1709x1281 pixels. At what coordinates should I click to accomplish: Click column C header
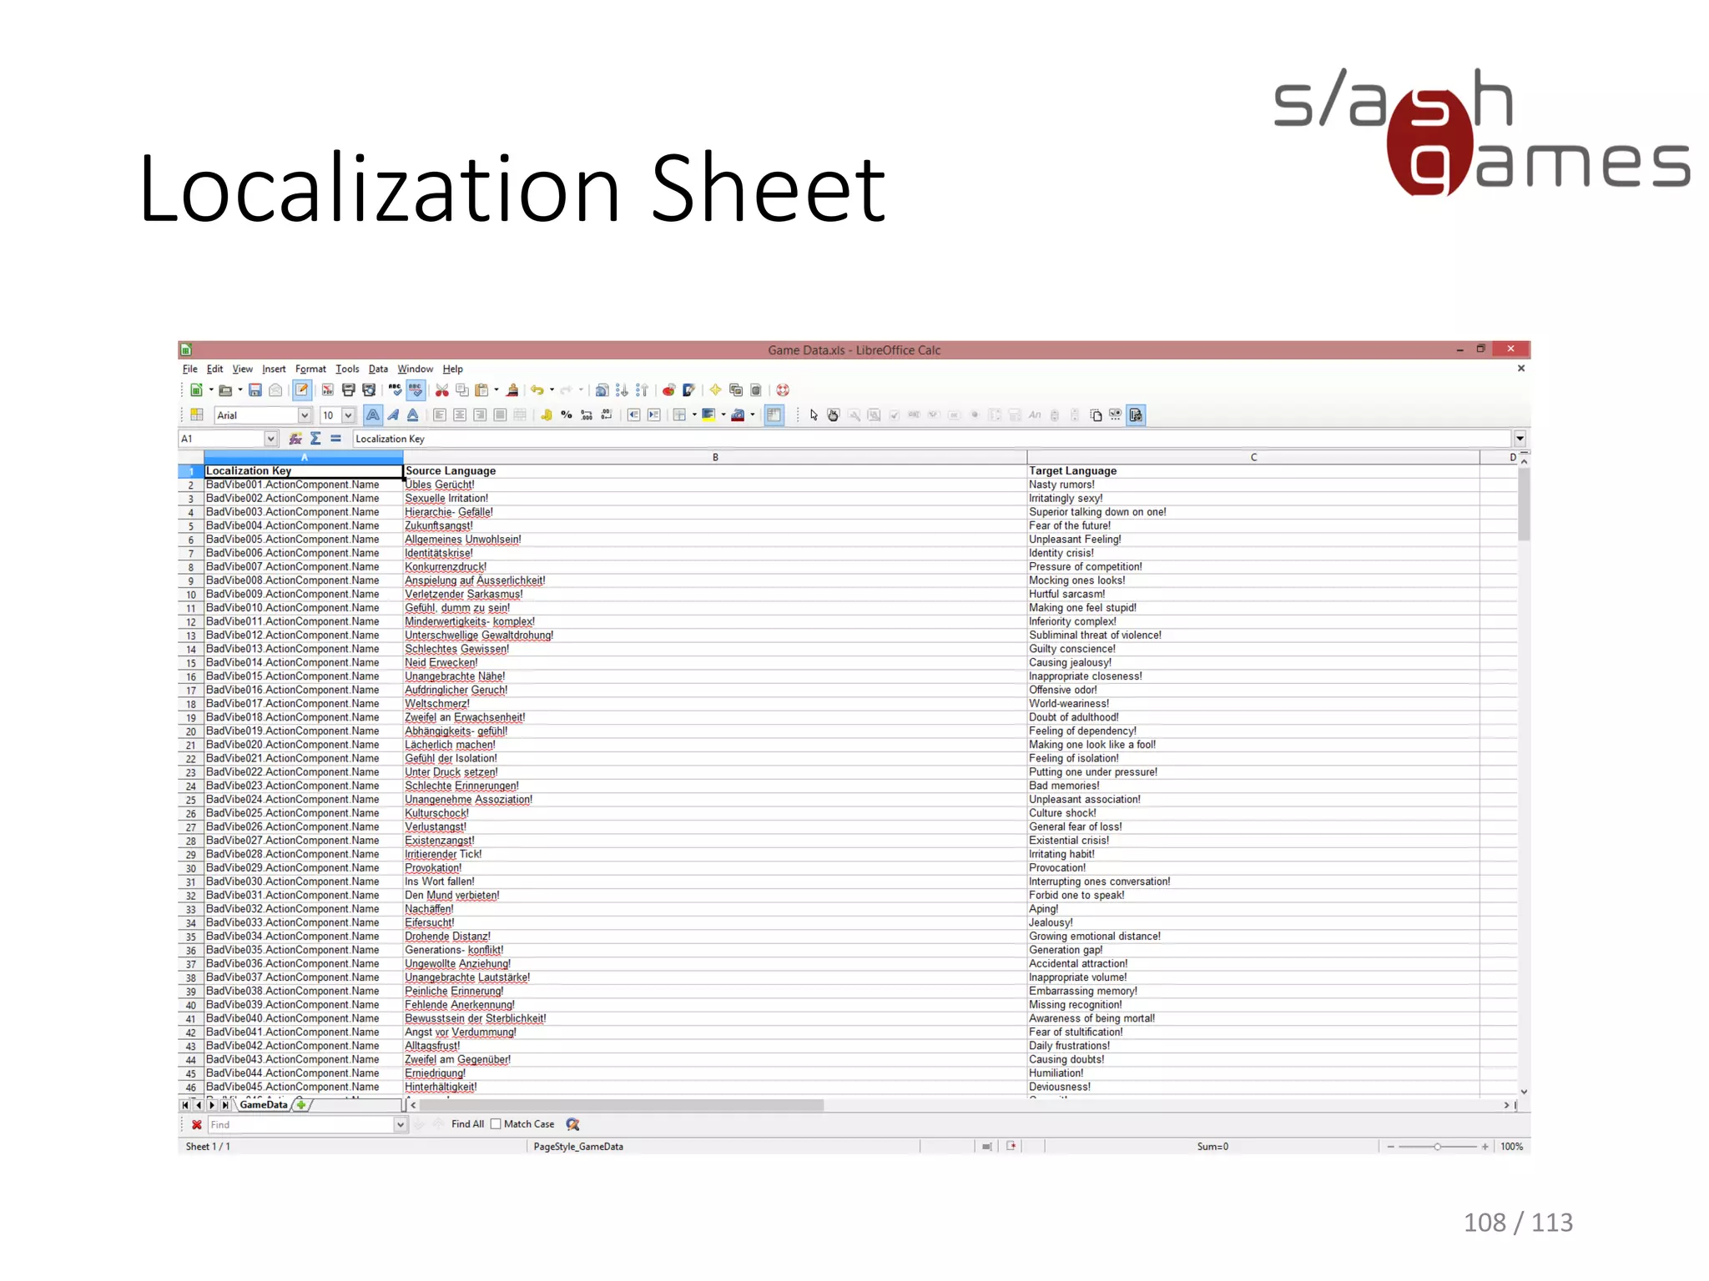pos(1253,457)
